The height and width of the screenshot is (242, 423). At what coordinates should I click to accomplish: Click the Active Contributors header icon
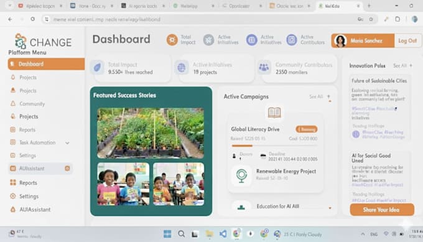[292, 40]
